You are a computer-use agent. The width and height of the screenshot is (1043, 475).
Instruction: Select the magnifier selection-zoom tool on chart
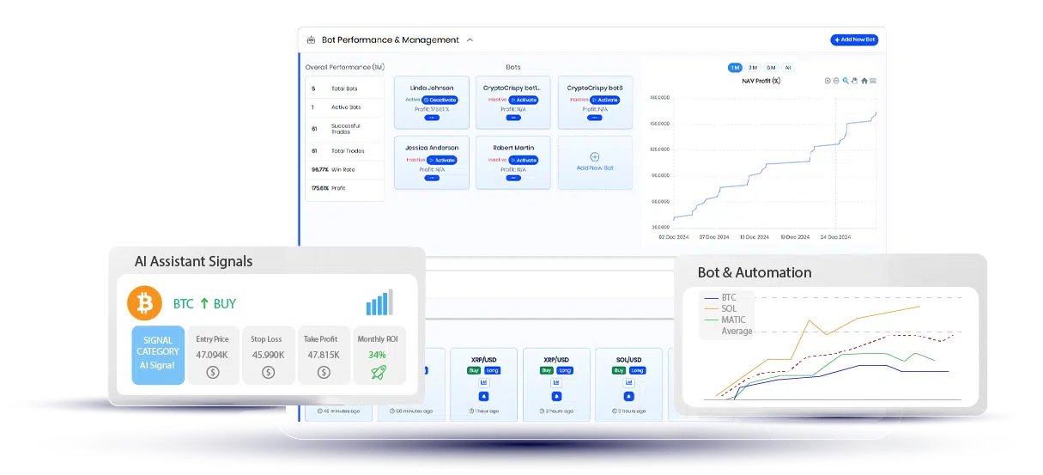click(x=846, y=81)
